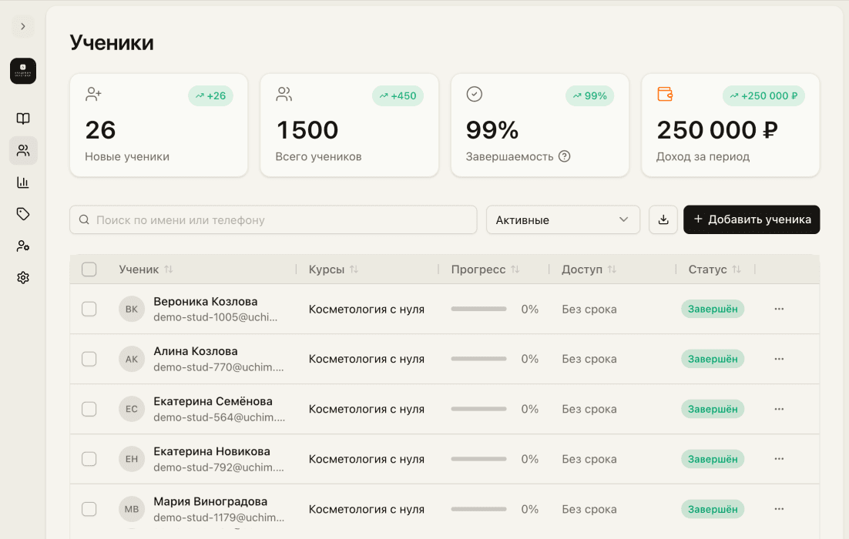Toggle the select-all checkbox in table header

pyautogui.click(x=89, y=269)
